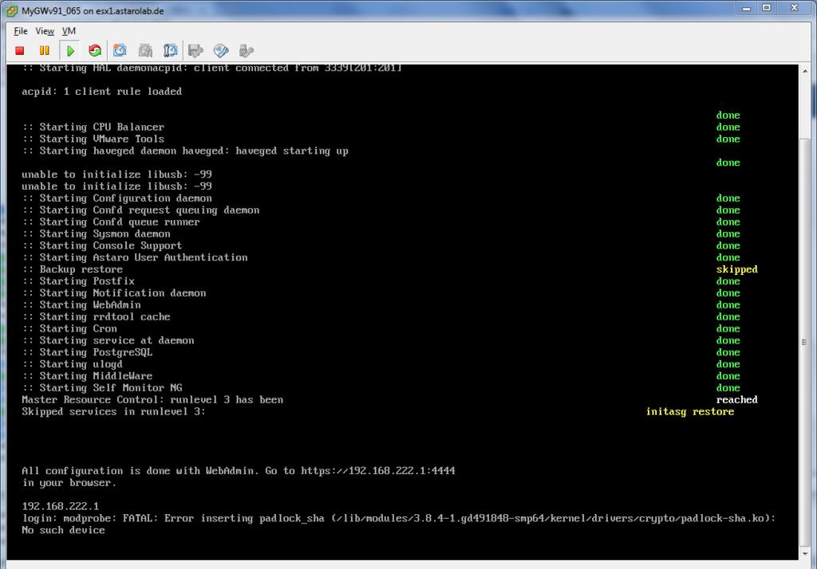Click the vertical scrollbar thumb
The width and height of the screenshot is (817, 569).
pyautogui.click(x=805, y=342)
